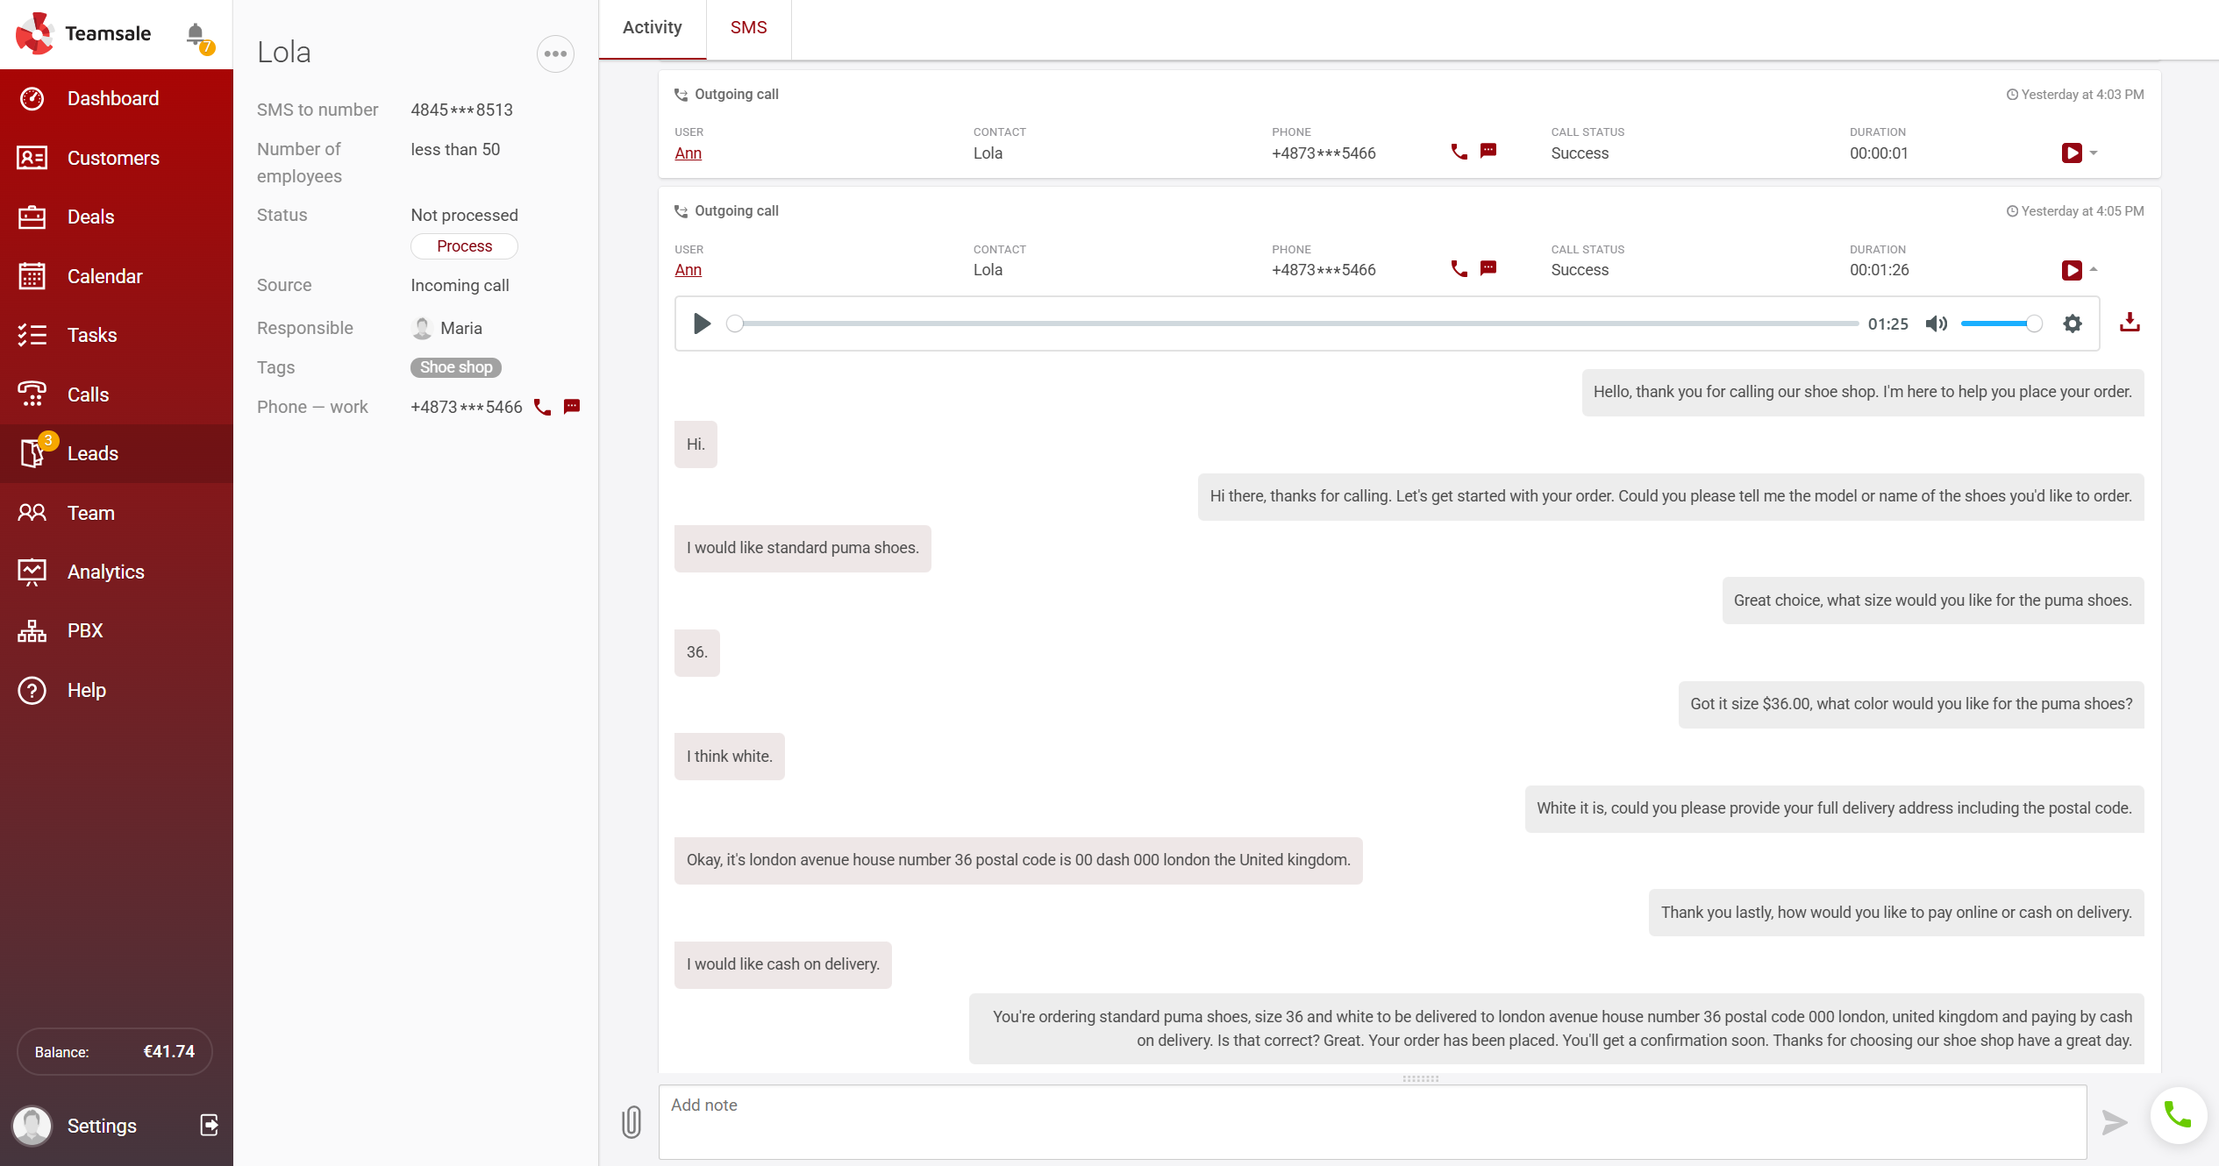The image size is (2219, 1166).
Task: Play the call recording audio
Action: (702, 323)
